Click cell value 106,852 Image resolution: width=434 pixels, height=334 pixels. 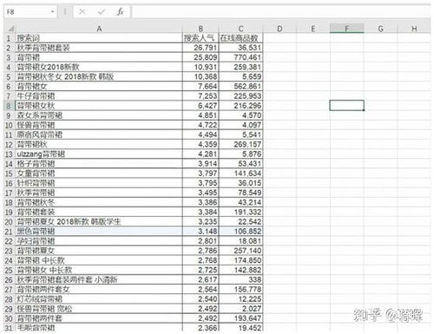coord(240,232)
